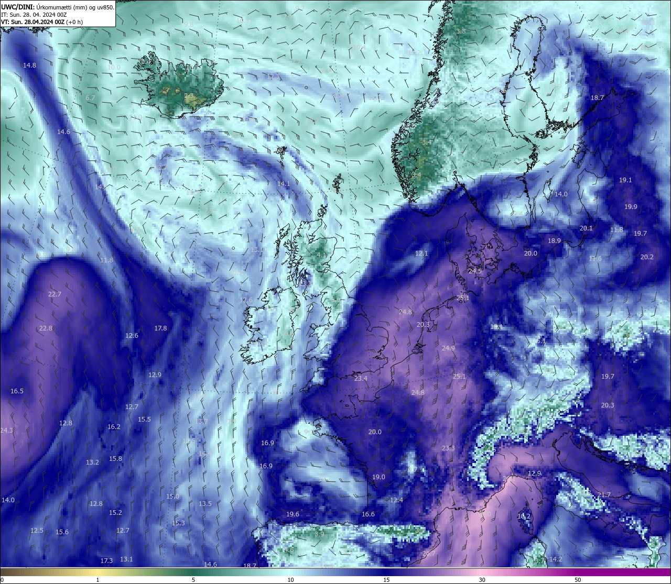671x584 pixels.
Task: Click the 19.0 value over France
Action: point(378,477)
